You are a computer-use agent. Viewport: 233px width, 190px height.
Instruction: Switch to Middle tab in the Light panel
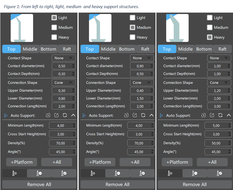30,49
